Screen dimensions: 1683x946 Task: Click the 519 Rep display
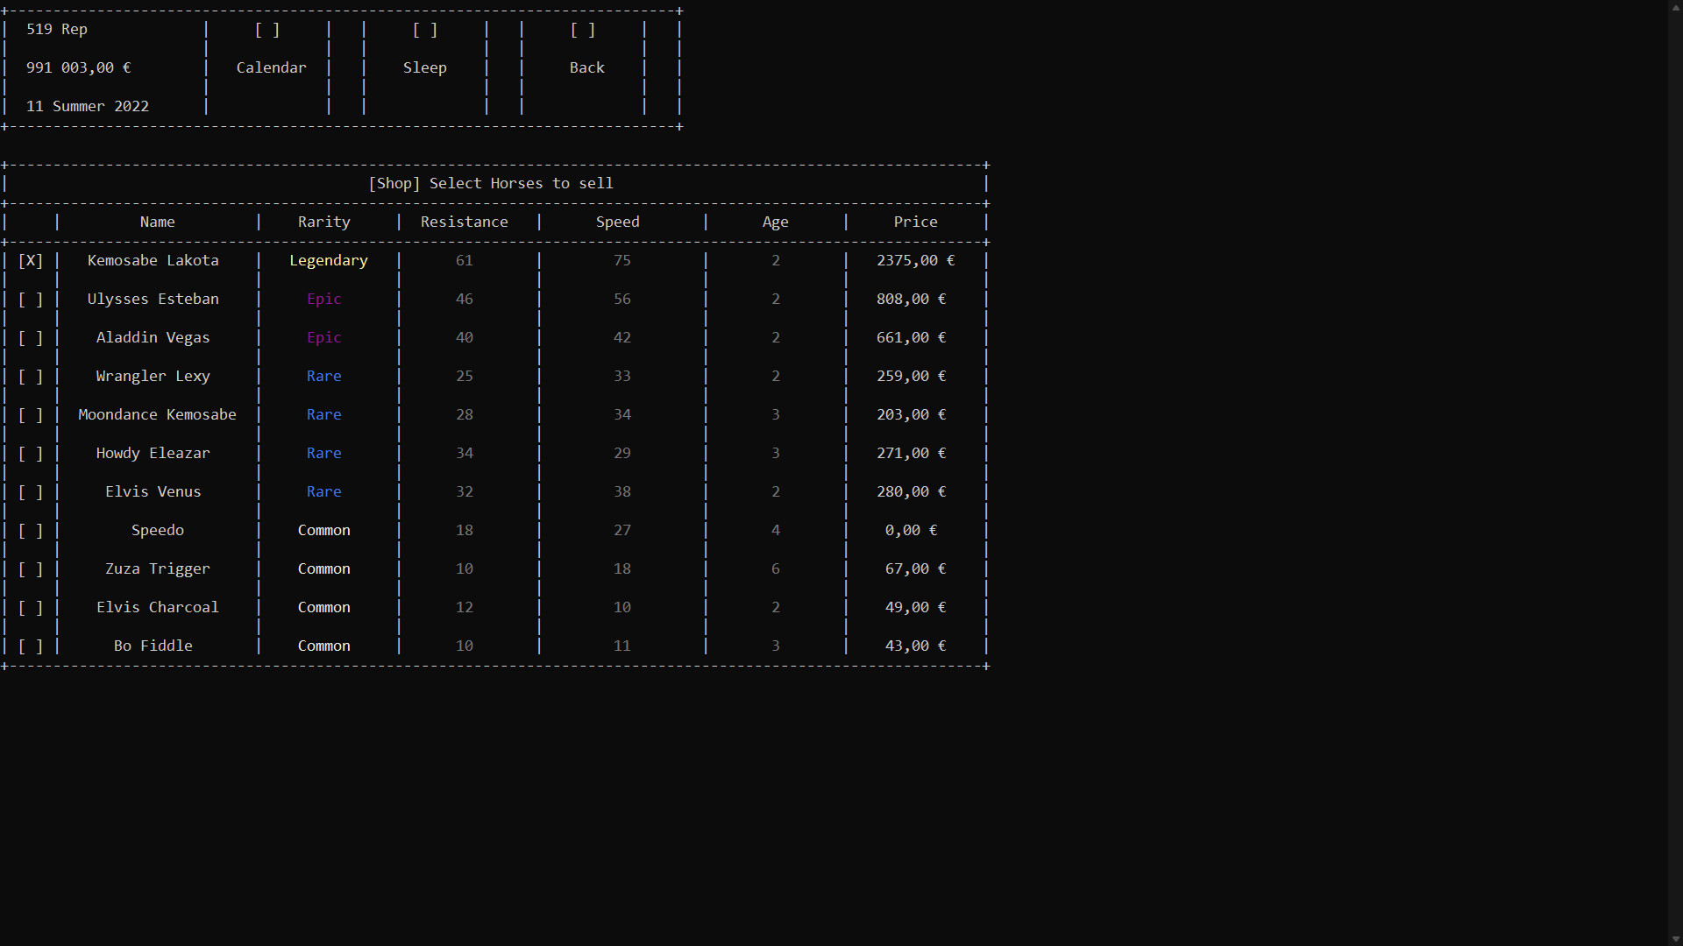click(x=56, y=29)
